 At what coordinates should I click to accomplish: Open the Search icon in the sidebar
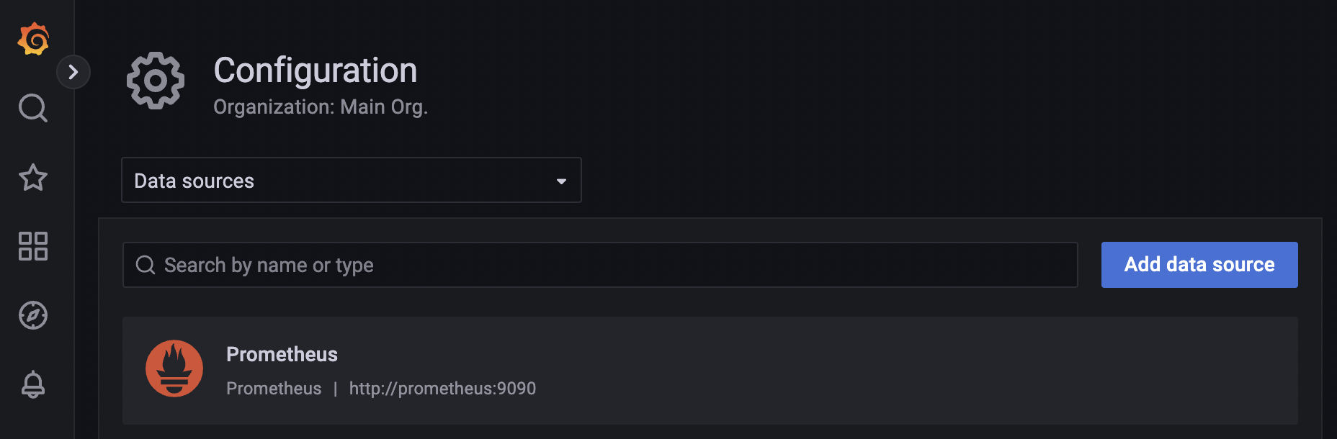32,109
